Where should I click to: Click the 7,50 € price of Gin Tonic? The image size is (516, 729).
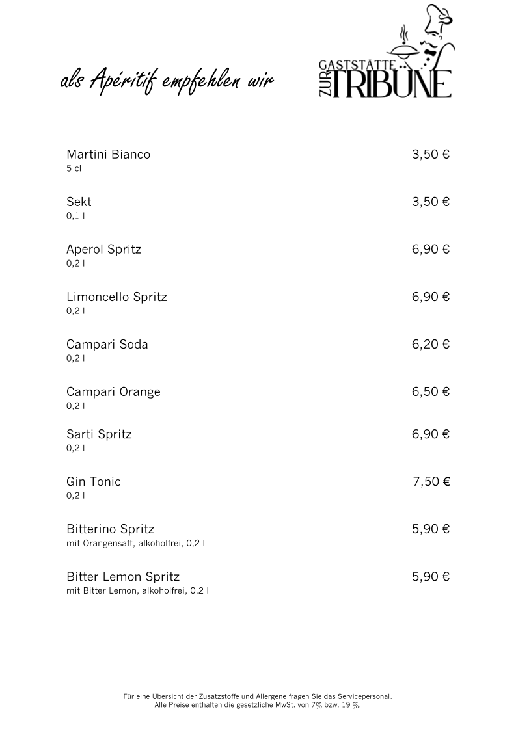point(431,482)
